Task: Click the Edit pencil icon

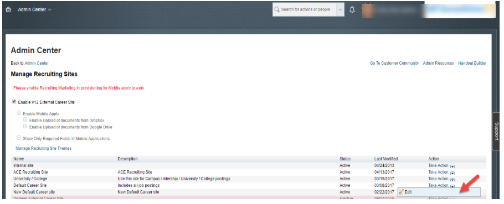Action: coord(401,192)
